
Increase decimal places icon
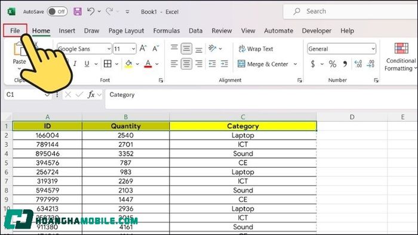(358, 64)
